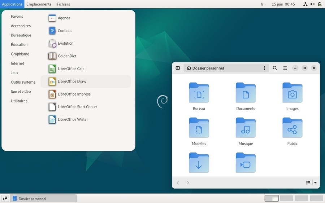Open LibreOffice Calc
This screenshot has width=325, height=203.
86,69
